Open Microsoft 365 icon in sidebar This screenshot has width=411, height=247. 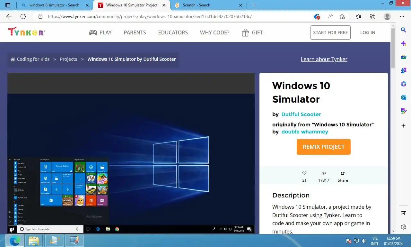[404, 84]
